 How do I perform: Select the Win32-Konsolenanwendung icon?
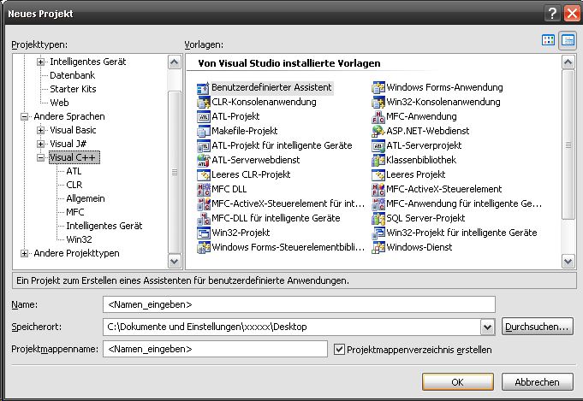(378, 103)
